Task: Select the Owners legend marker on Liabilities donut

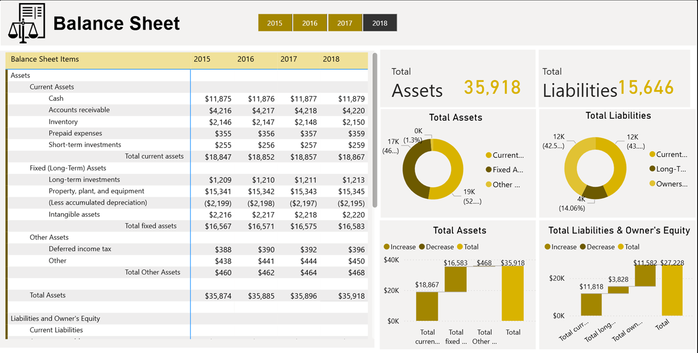Action: [652, 183]
